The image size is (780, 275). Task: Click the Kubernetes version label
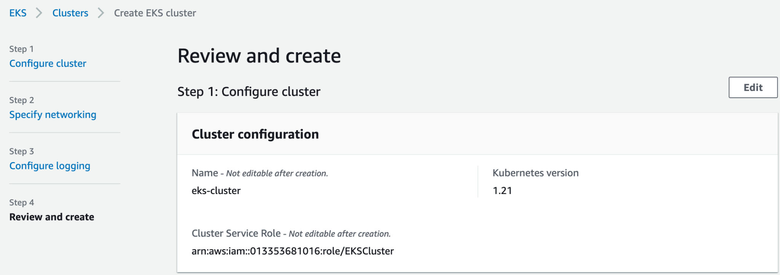pos(535,173)
